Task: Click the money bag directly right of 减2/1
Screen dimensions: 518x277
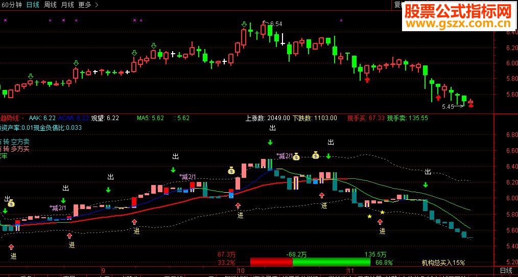Action: (296, 156)
